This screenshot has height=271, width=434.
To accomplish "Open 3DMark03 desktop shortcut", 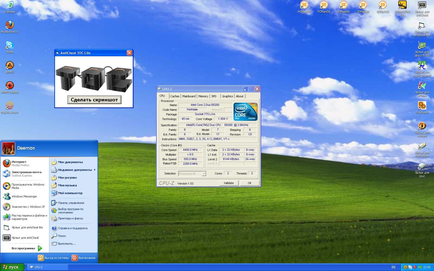I will pos(382,7).
